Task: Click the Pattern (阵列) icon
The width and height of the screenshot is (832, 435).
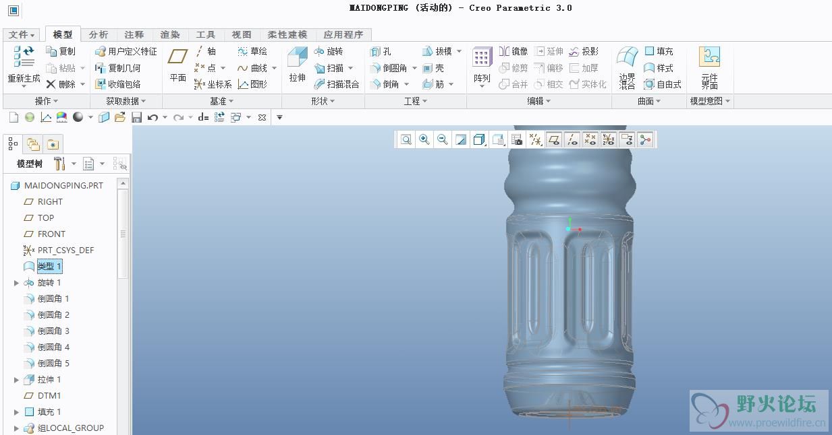Action: click(x=482, y=58)
